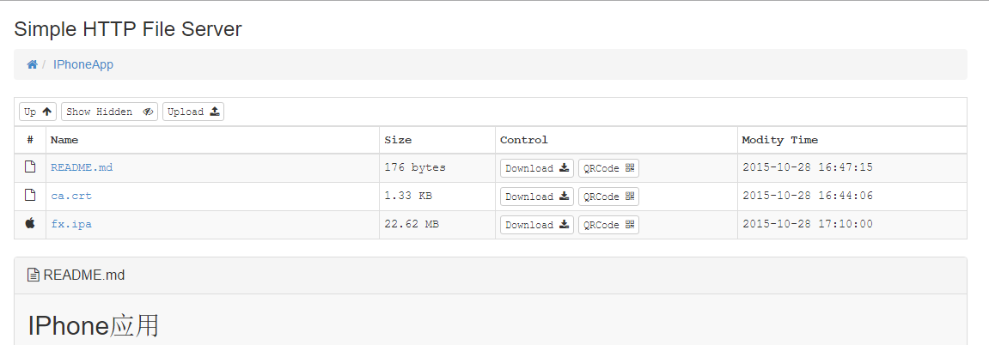Screen dimensions: 989x345
Task: Click the file icon beside ca.crt
Action: pos(30,196)
